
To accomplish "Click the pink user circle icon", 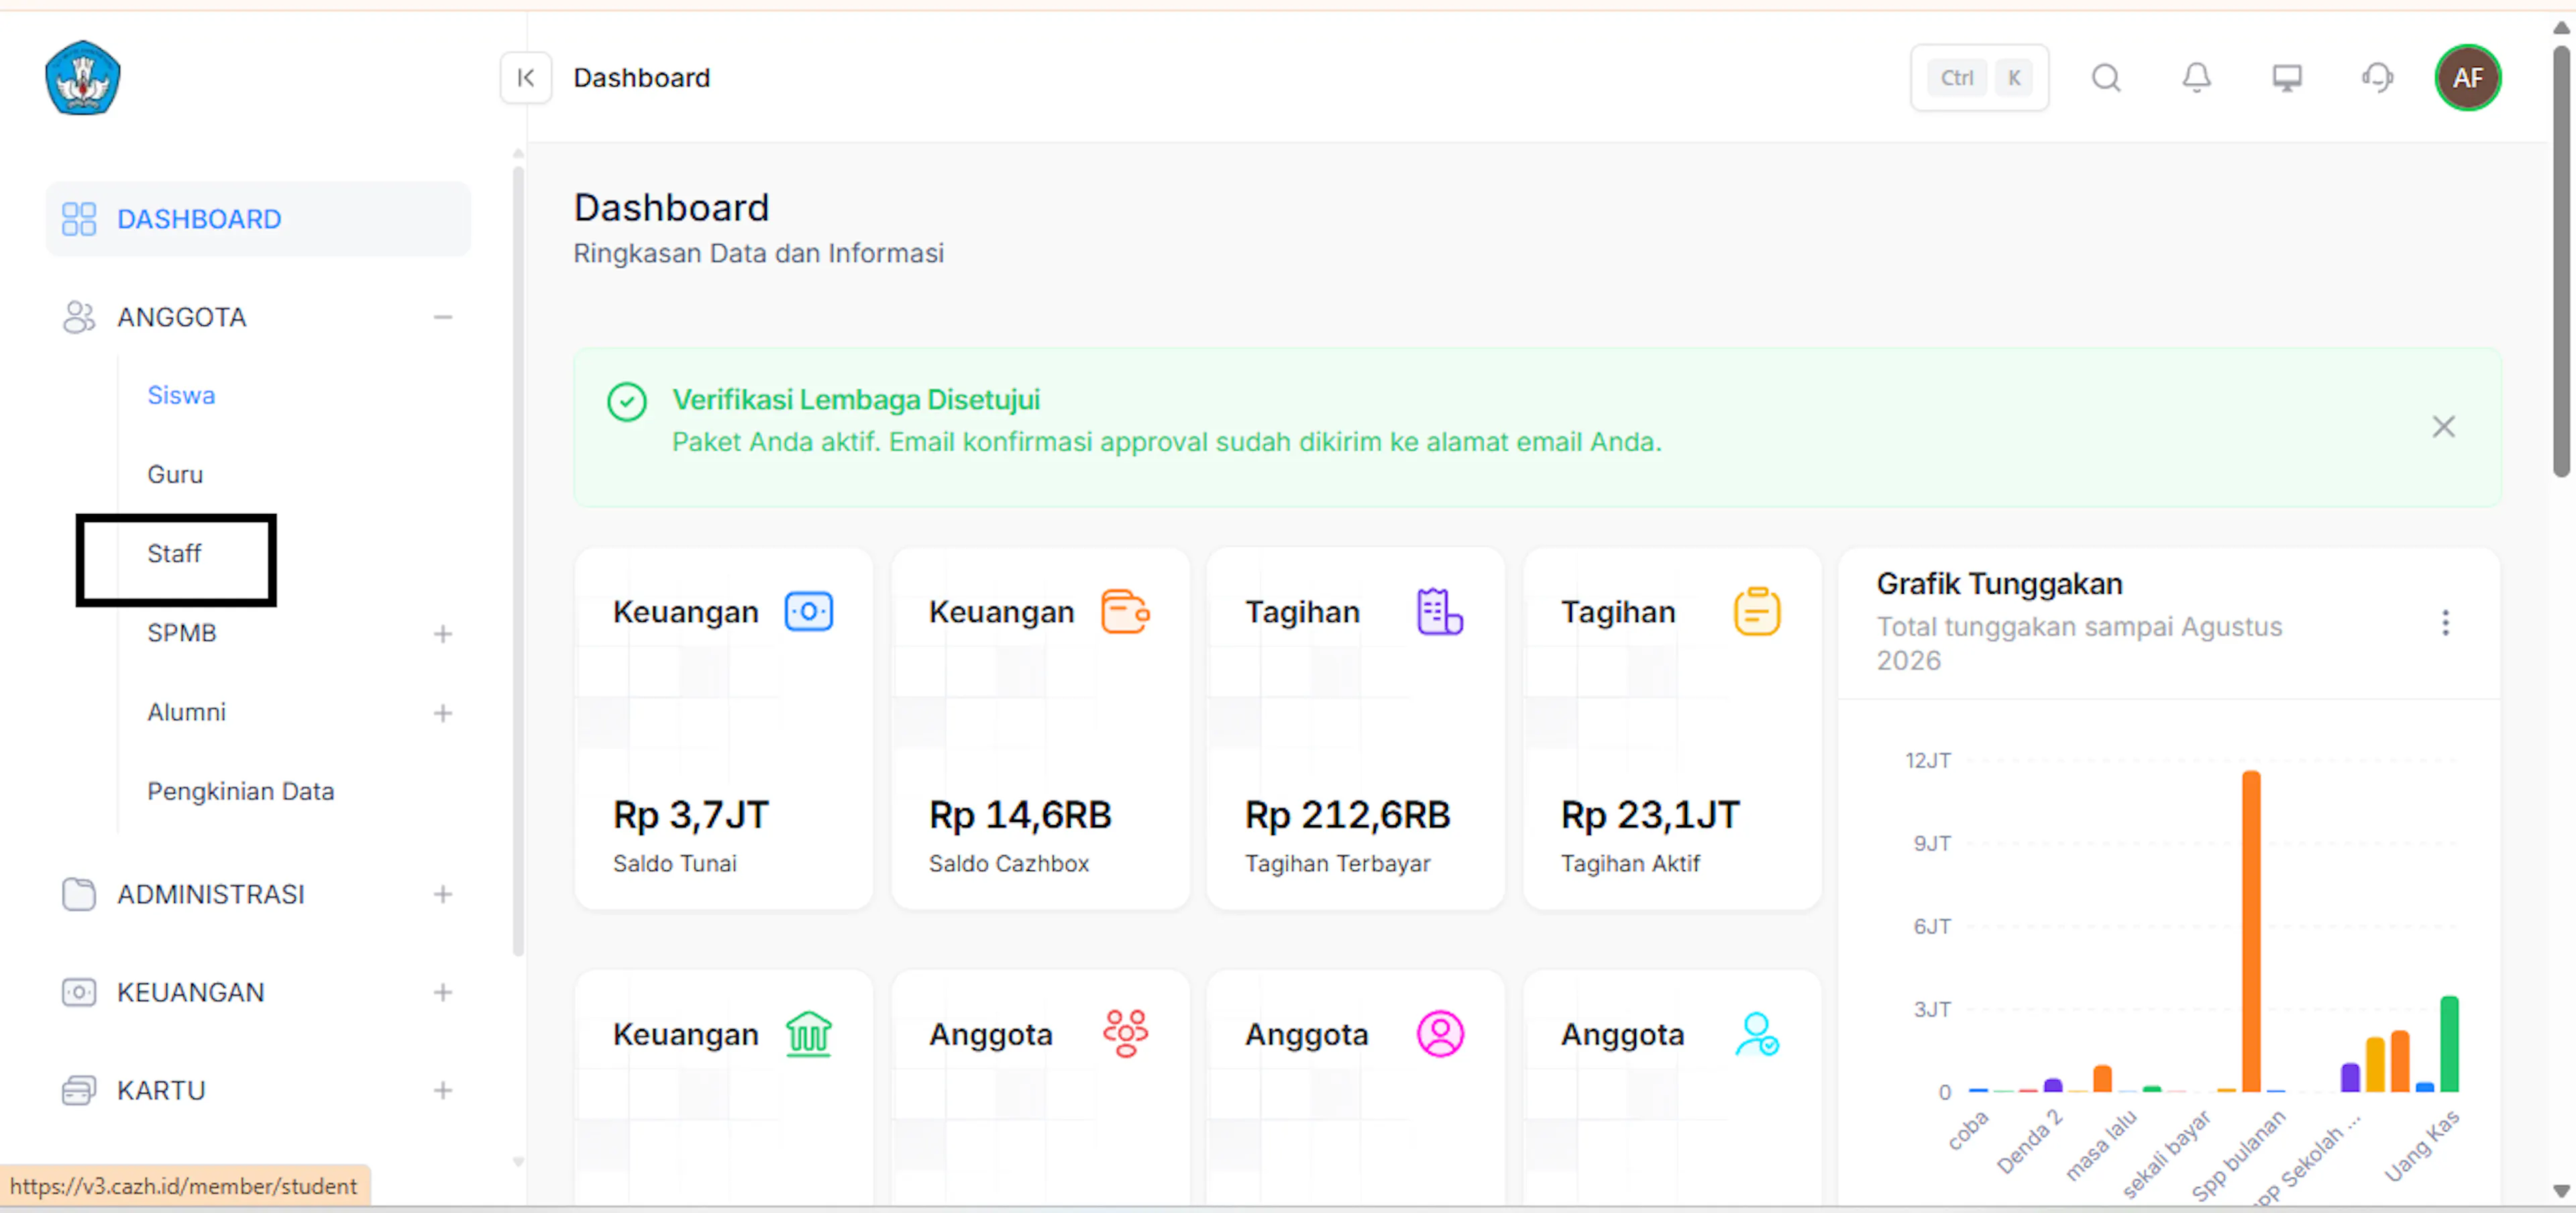I will pyautogui.click(x=1440, y=1034).
